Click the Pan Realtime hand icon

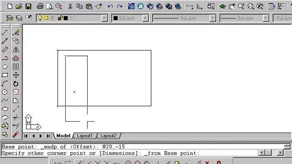click(232, 6)
